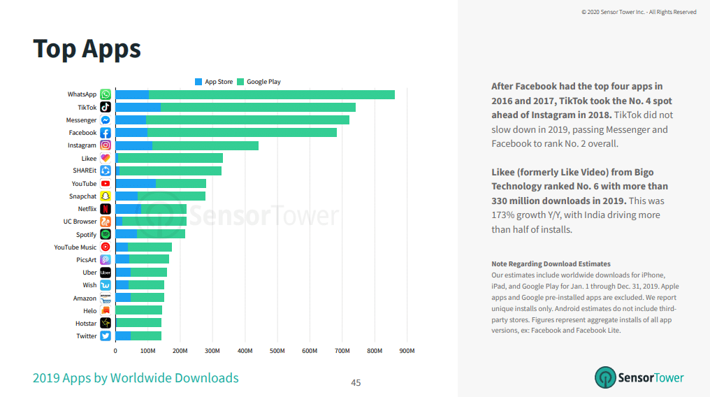Click the Spotify app icon
Screen dimensions: 710x397
[106, 234]
